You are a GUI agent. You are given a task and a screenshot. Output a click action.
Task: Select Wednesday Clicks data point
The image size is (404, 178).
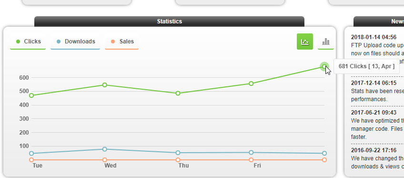click(x=105, y=85)
